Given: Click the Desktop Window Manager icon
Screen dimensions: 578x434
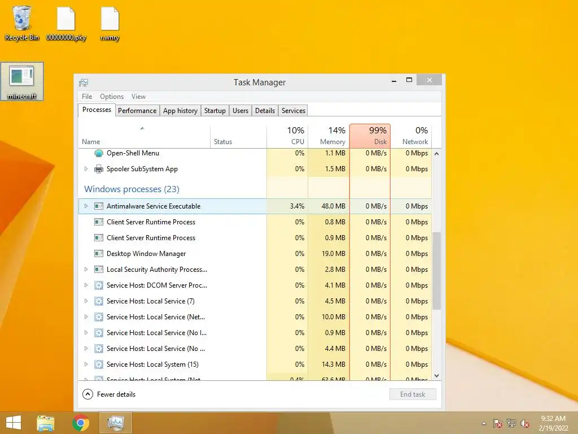Looking at the screenshot, I should [98, 254].
